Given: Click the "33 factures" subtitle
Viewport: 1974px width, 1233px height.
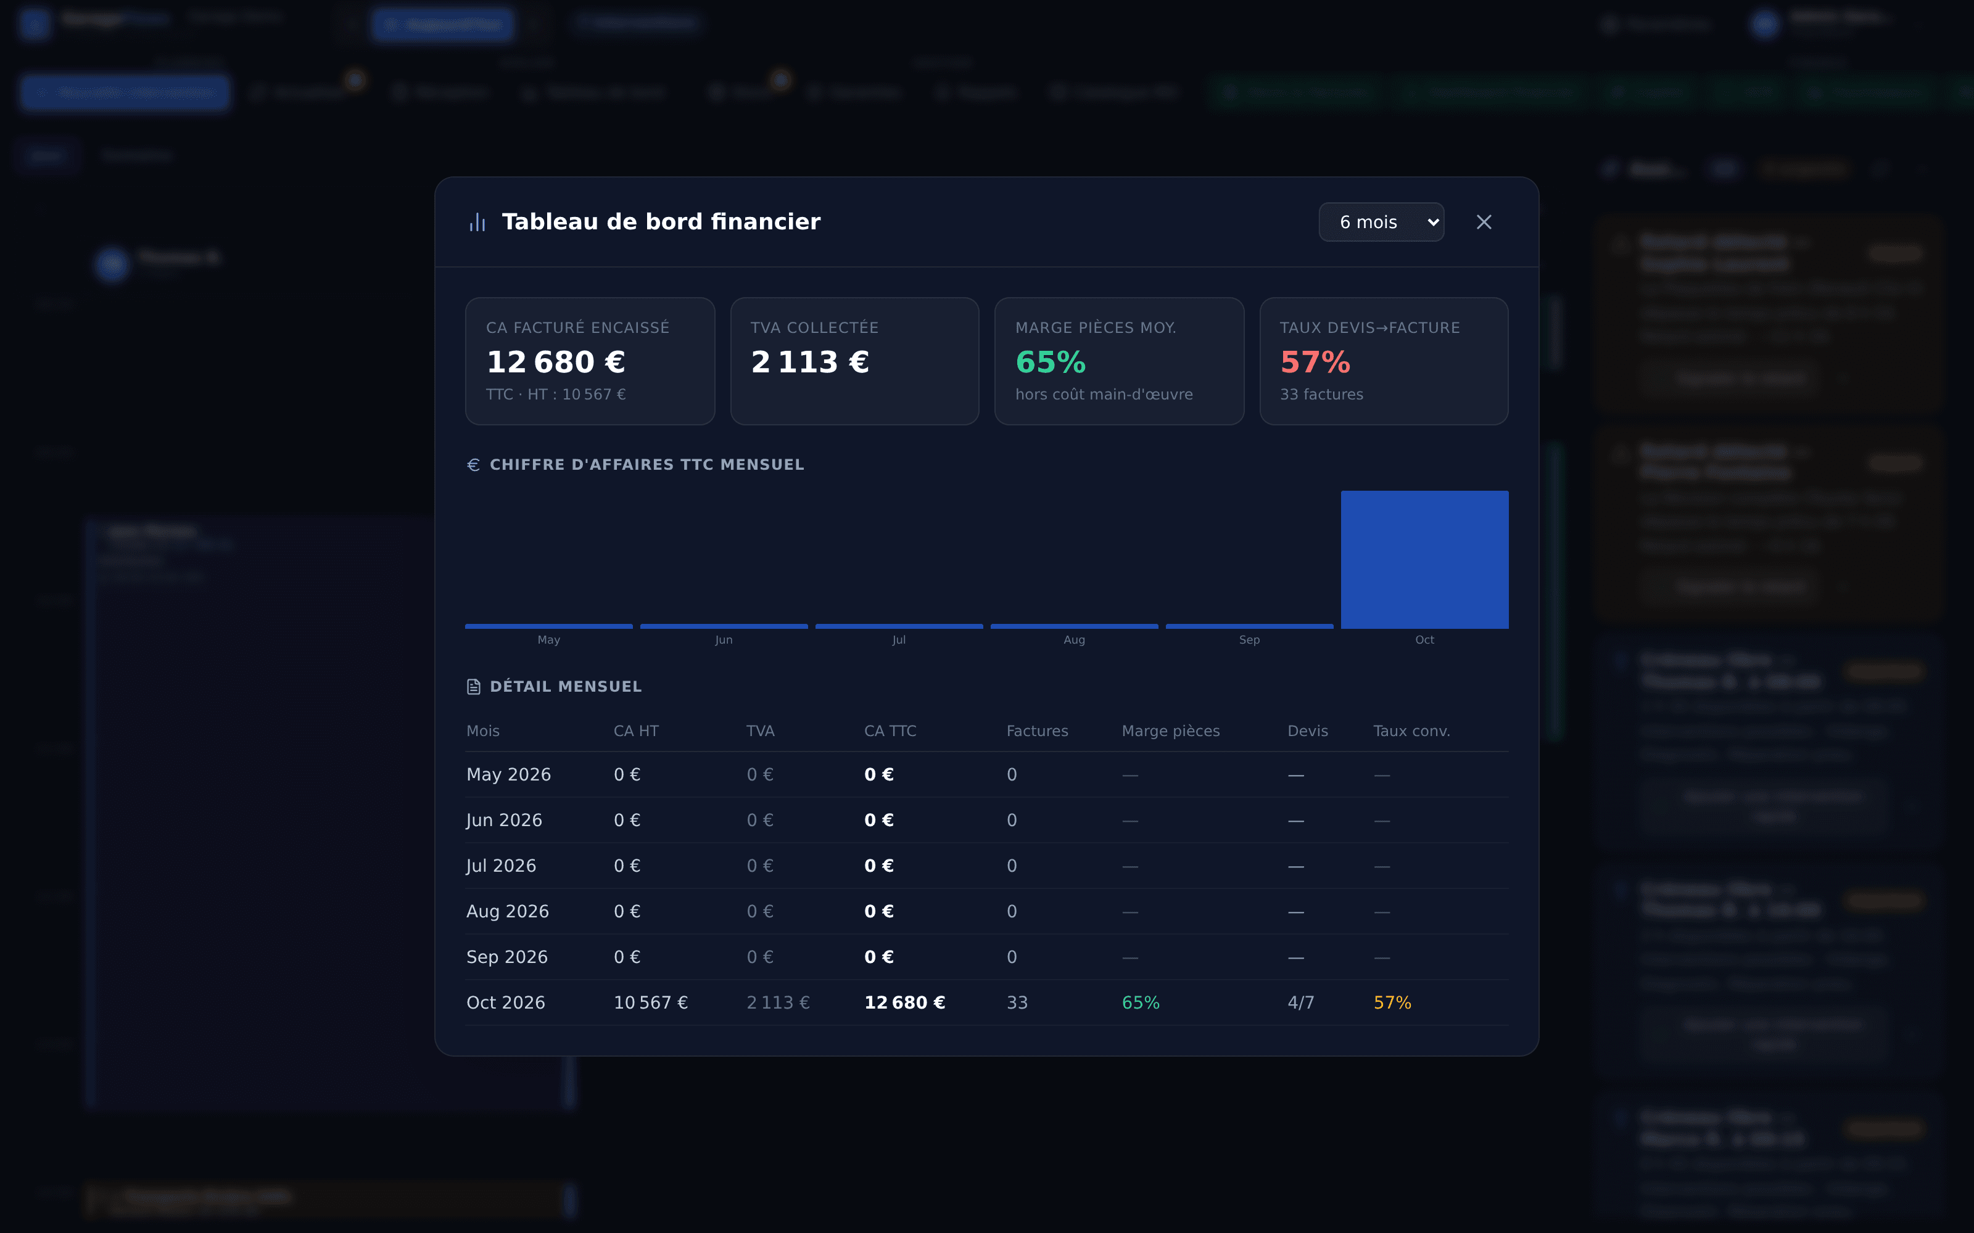Looking at the screenshot, I should point(1321,395).
